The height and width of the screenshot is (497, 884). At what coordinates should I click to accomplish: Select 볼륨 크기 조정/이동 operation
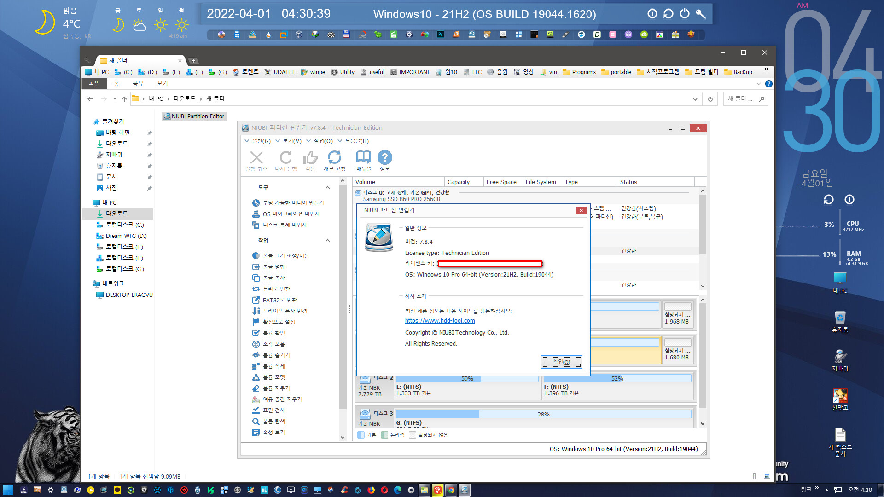click(x=280, y=256)
